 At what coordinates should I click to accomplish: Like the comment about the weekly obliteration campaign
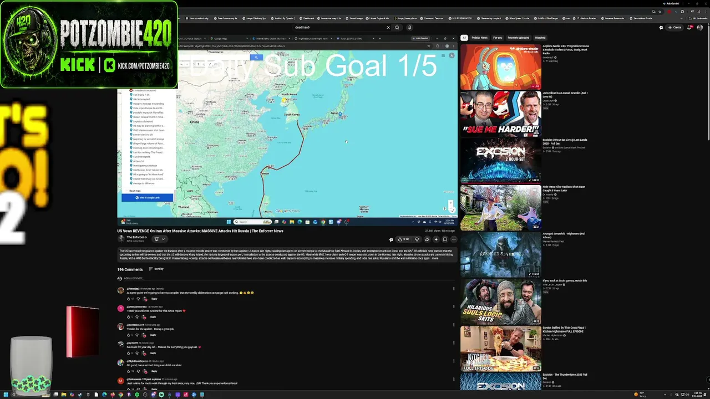[x=129, y=299]
